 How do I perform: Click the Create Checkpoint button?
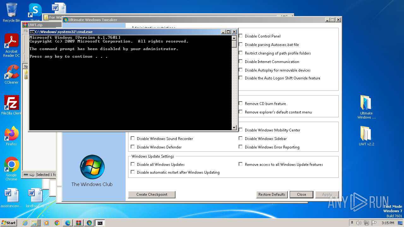pyautogui.click(x=152, y=195)
